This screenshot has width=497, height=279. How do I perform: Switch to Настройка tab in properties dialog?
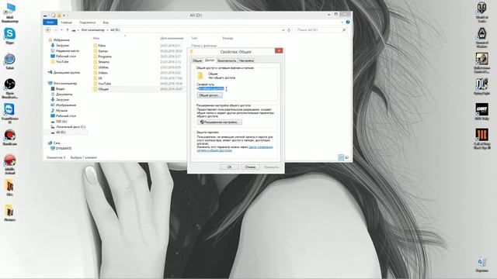(246, 60)
